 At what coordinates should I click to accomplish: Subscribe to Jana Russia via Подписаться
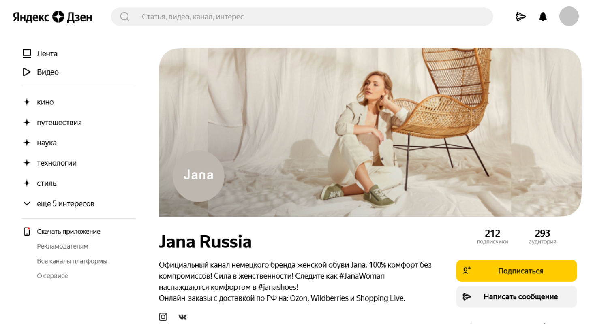tap(516, 271)
